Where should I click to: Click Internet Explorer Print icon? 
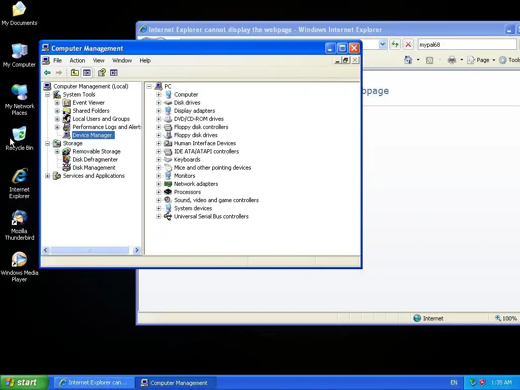[451, 60]
